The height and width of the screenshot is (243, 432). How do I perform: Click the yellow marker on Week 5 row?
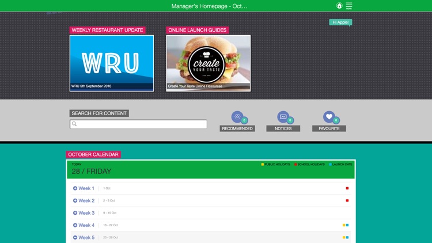pyautogui.click(x=344, y=237)
